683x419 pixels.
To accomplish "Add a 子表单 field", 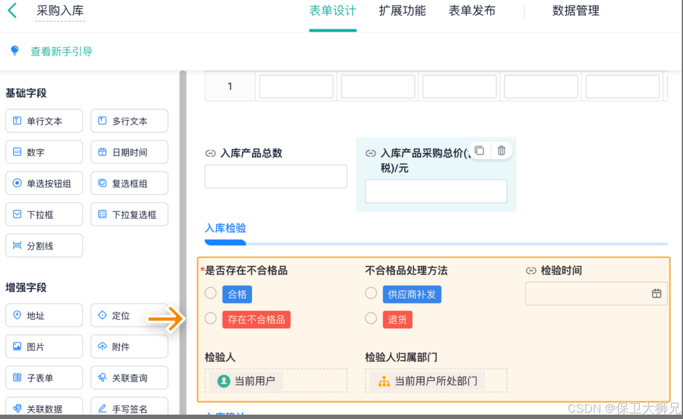I will pyautogui.click(x=44, y=378).
